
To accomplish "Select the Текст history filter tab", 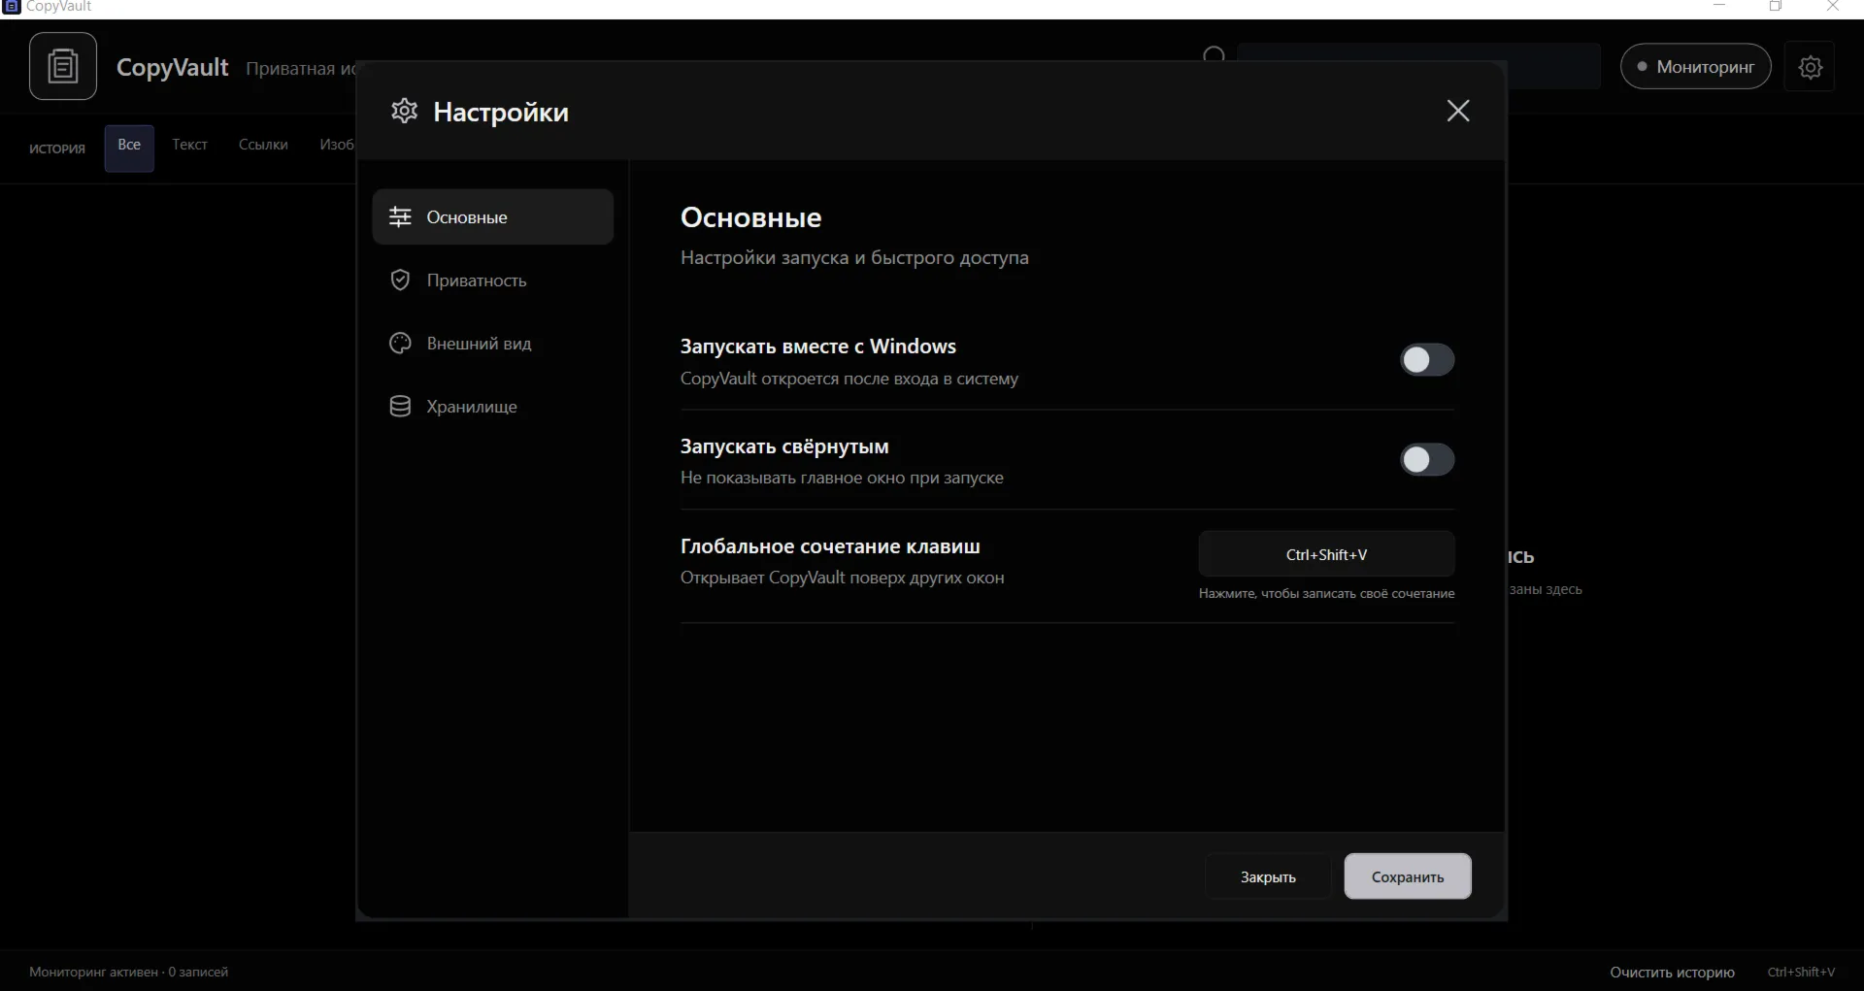I will tap(189, 145).
